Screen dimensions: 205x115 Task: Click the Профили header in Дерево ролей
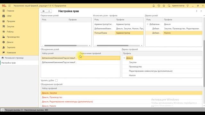click(x=168, y=20)
